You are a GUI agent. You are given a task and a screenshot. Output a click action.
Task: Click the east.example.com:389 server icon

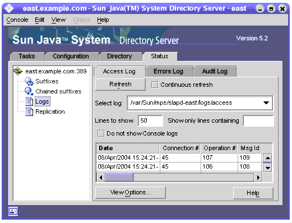click(18, 71)
